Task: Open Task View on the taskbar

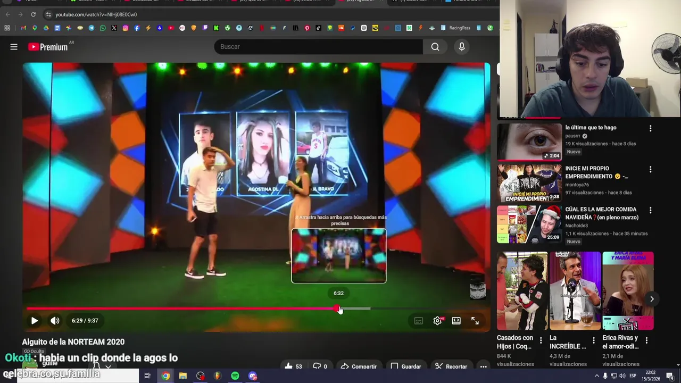Action: [147, 376]
